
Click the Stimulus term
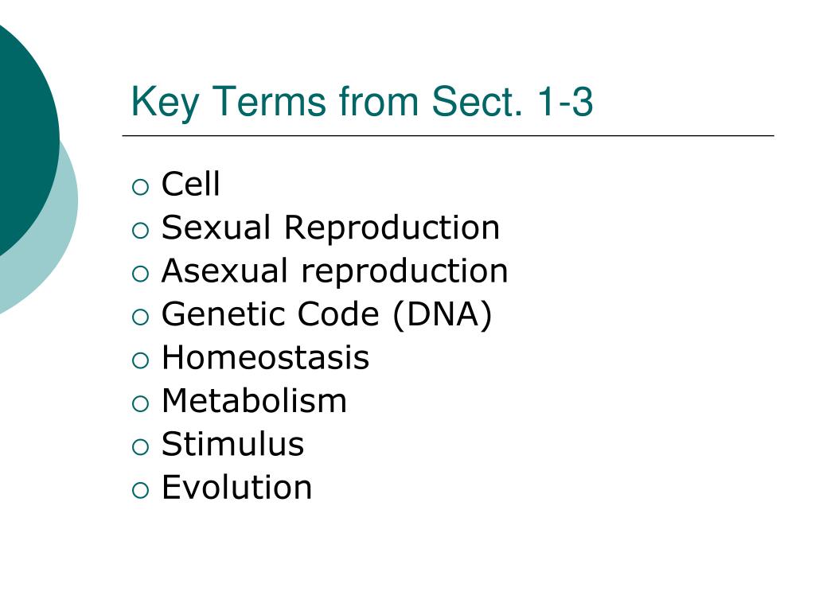233,444
